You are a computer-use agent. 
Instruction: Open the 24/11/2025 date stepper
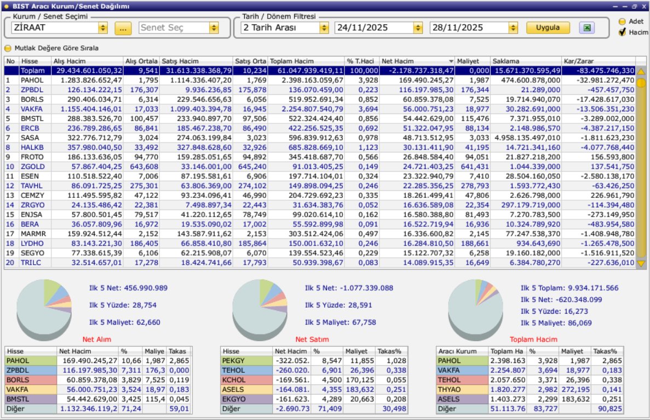pyautogui.click(x=418, y=28)
